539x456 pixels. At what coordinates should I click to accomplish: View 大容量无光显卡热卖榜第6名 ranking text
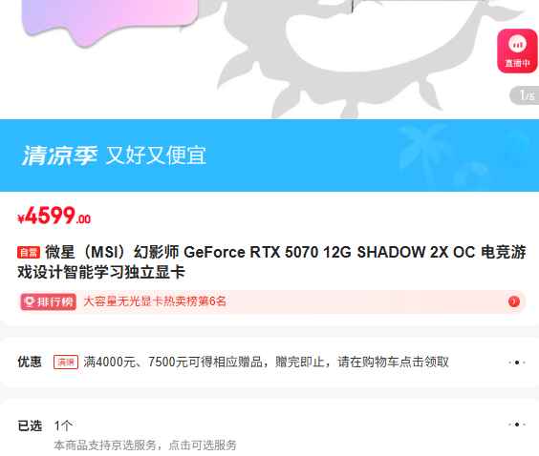pyautogui.click(x=155, y=301)
